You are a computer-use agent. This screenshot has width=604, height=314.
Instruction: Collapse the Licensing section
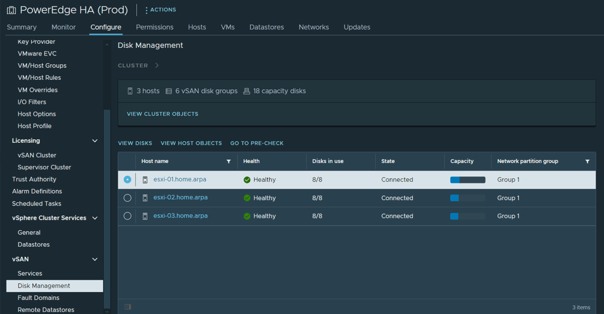95,140
